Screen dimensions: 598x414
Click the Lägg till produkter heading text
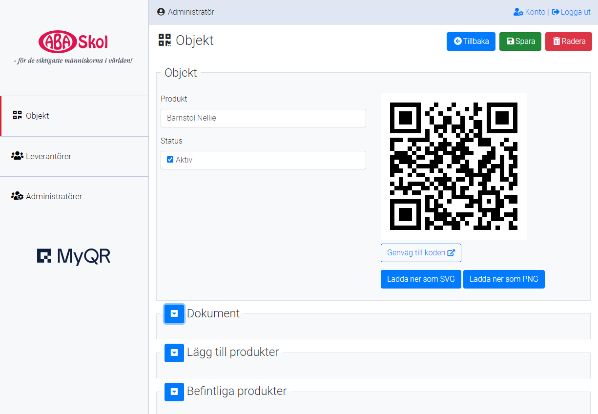233,352
